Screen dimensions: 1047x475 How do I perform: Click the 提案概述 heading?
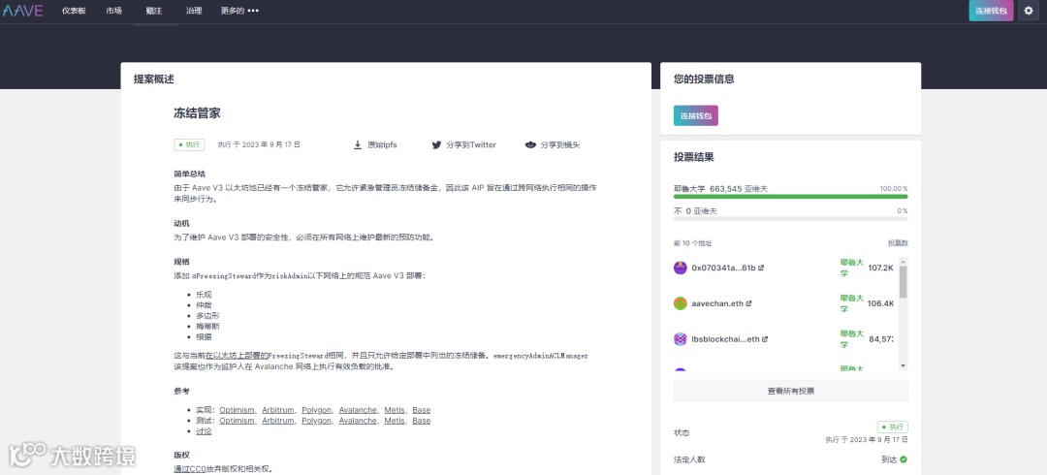click(x=153, y=79)
